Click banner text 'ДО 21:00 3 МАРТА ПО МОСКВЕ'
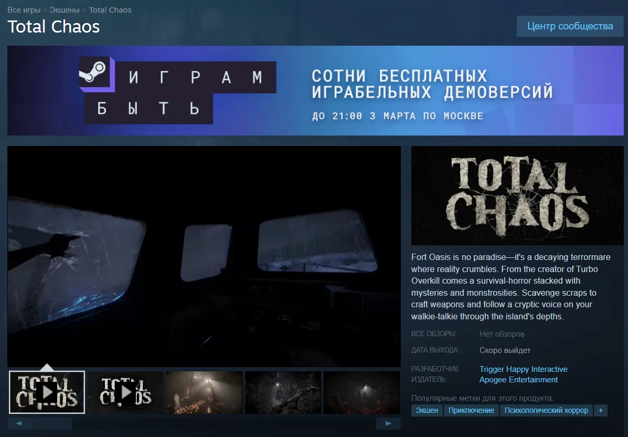The image size is (628, 437). (x=397, y=116)
